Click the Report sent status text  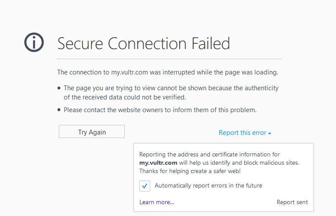(x=292, y=202)
